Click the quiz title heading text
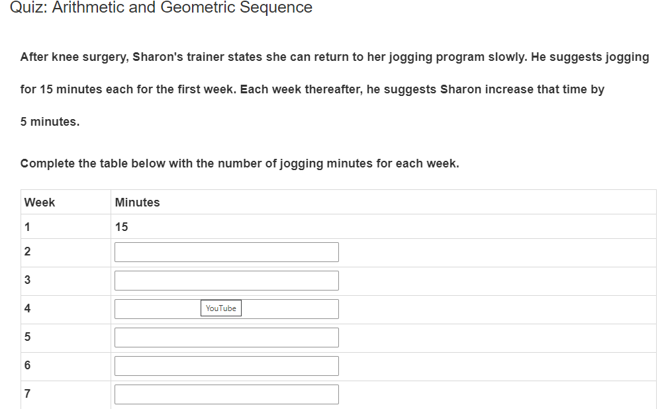Viewport: 668px width, 409px height. 161,8
